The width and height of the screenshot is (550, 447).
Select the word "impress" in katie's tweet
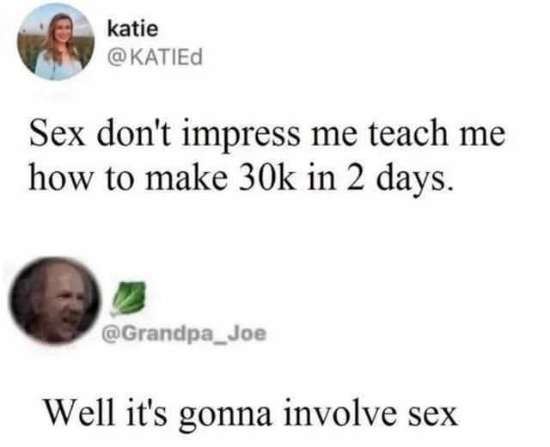[x=241, y=135]
